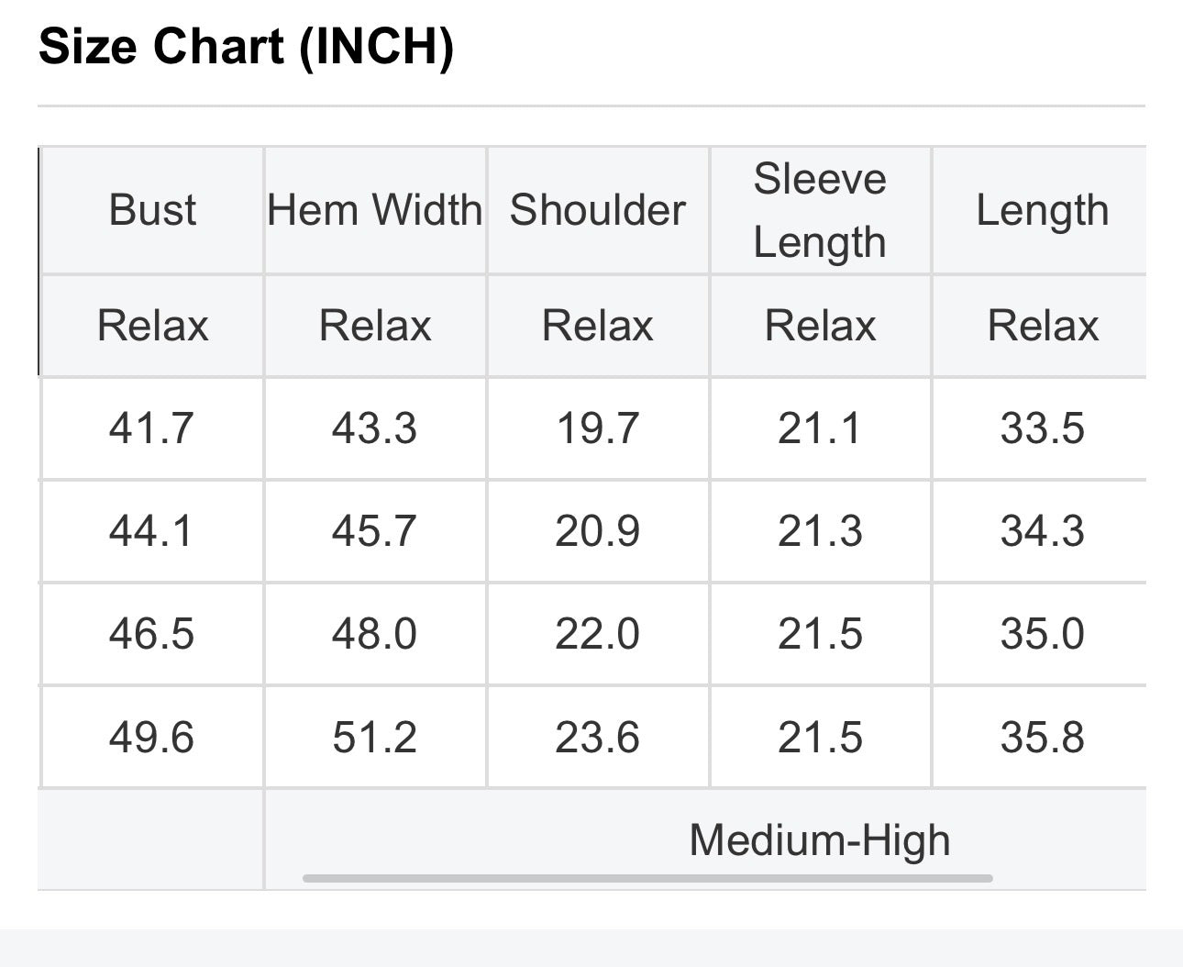Click the Shoulder column header

(598, 210)
